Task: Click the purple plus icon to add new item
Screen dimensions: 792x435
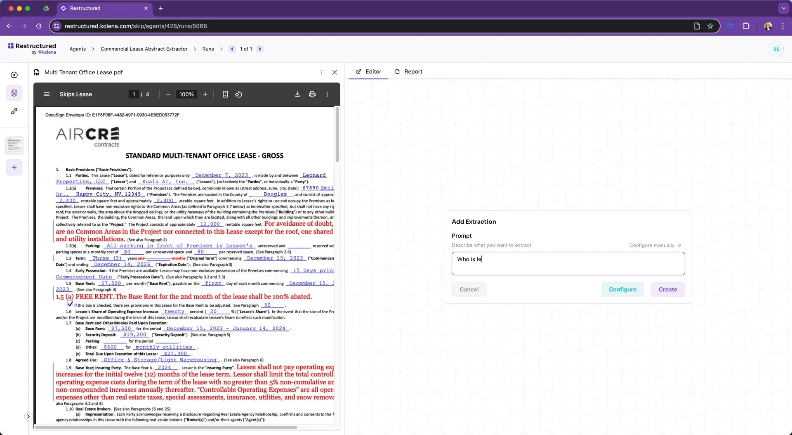Action: coord(14,167)
